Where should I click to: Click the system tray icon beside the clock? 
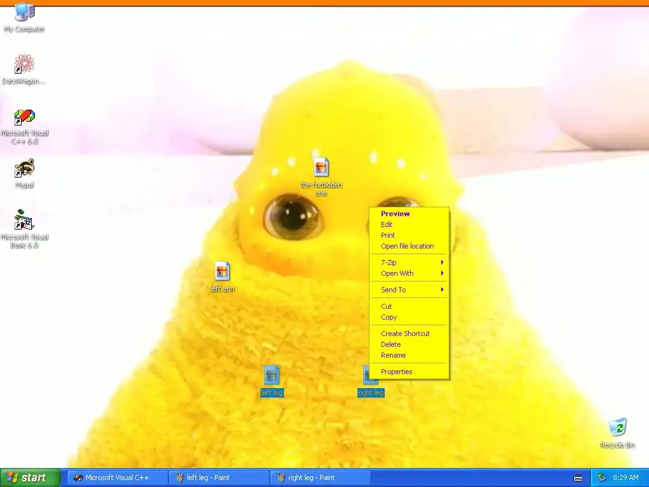point(601,477)
